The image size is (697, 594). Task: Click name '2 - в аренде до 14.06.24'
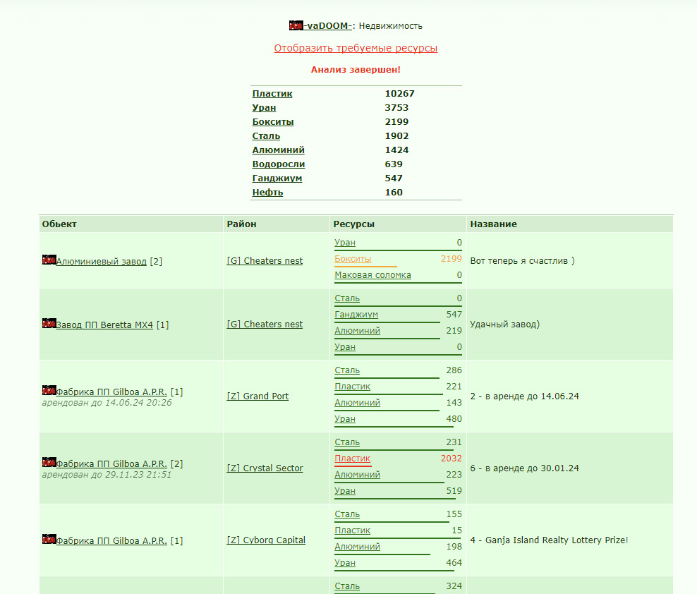(525, 396)
